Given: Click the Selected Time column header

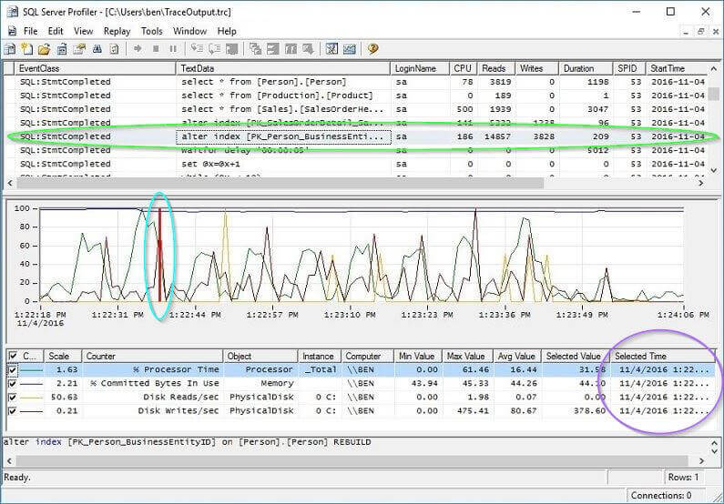Looking at the screenshot, I should coord(663,356).
